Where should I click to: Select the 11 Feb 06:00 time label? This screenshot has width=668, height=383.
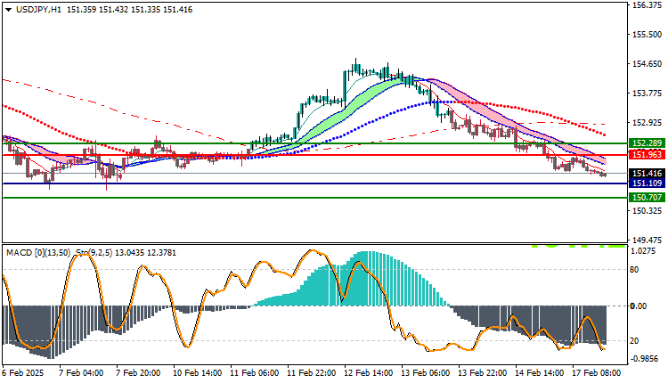(x=255, y=373)
